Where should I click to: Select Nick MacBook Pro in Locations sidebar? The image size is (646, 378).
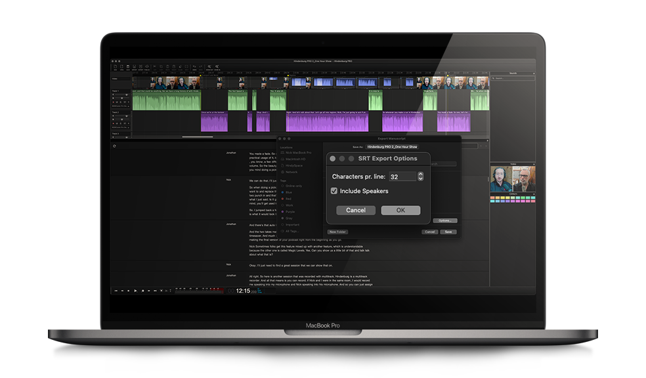pos(296,152)
